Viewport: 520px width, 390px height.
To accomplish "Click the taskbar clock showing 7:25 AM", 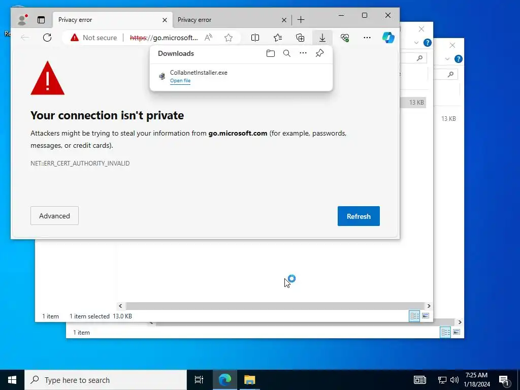I will click(x=476, y=380).
